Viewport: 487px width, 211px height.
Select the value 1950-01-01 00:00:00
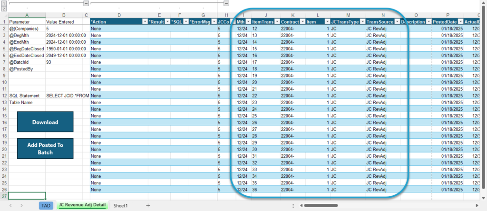pos(64,49)
